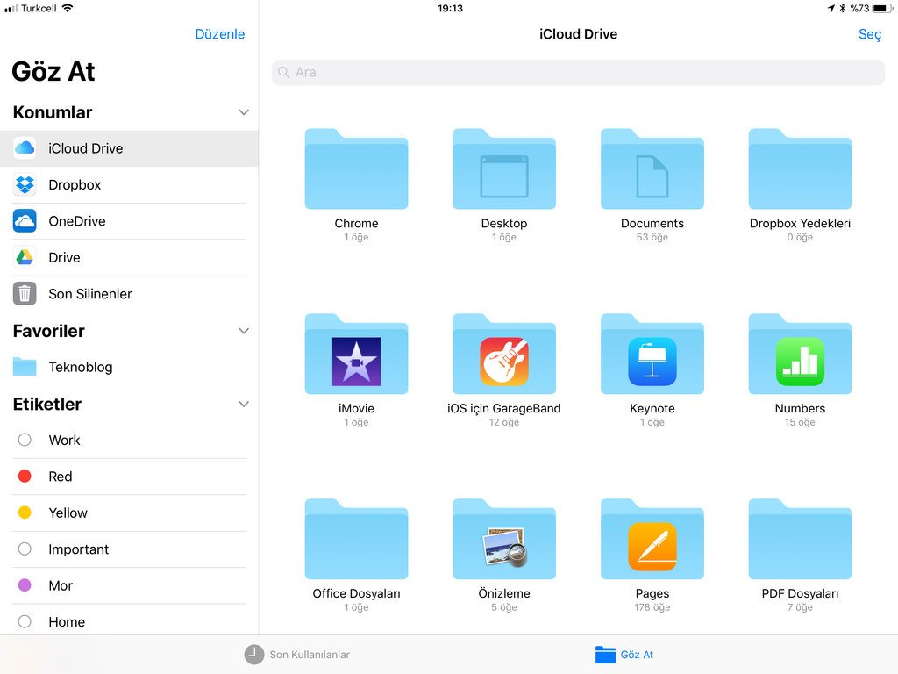This screenshot has width=898, height=674.
Task: Click the Mor tag label
Action: pos(61,585)
